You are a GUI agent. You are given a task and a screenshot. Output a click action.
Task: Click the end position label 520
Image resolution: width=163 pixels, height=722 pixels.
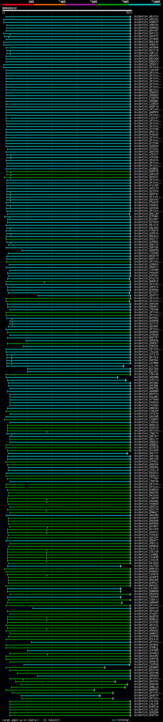click(x=128, y=13)
